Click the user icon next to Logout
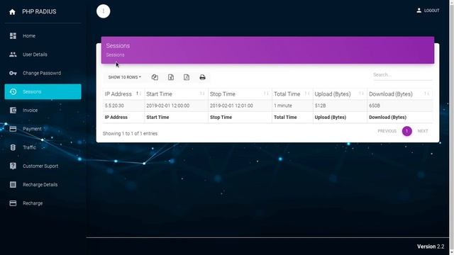This screenshot has height=255, width=454. pyautogui.click(x=419, y=11)
